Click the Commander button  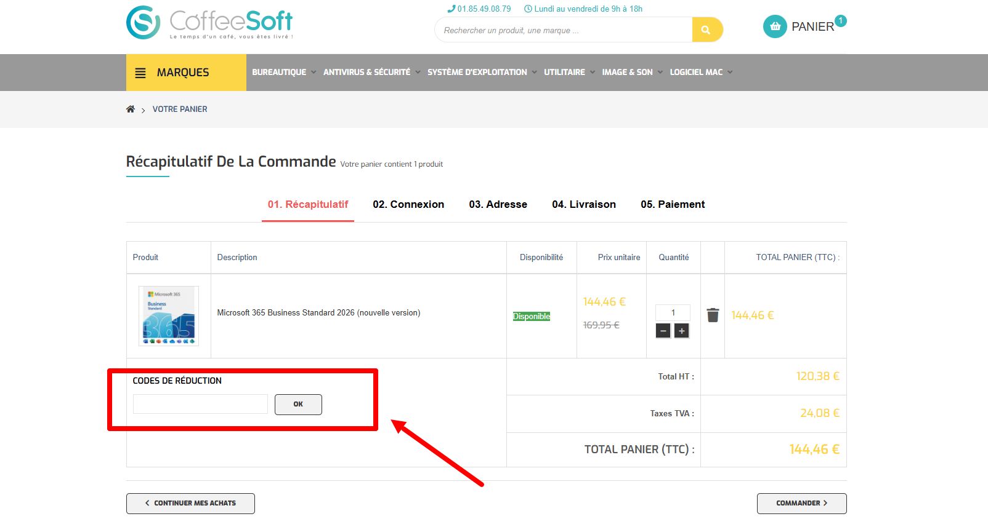click(801, 503)
